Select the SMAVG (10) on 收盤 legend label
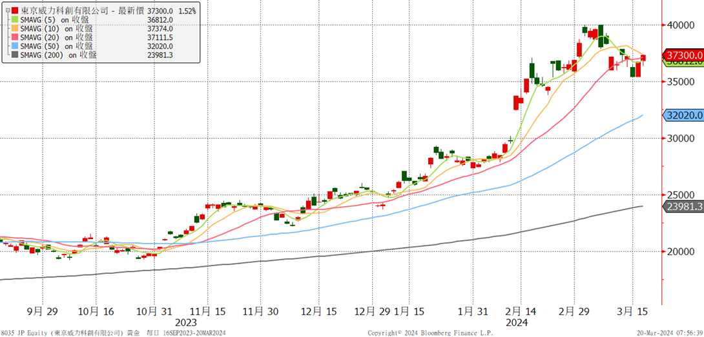 (58, 29)
